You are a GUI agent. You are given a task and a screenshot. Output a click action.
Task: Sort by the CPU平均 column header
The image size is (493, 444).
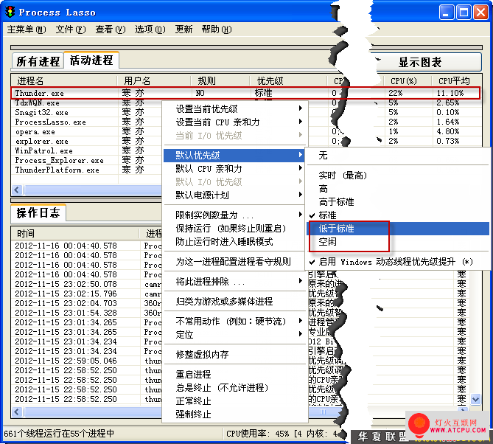click(x=456, y=81)
